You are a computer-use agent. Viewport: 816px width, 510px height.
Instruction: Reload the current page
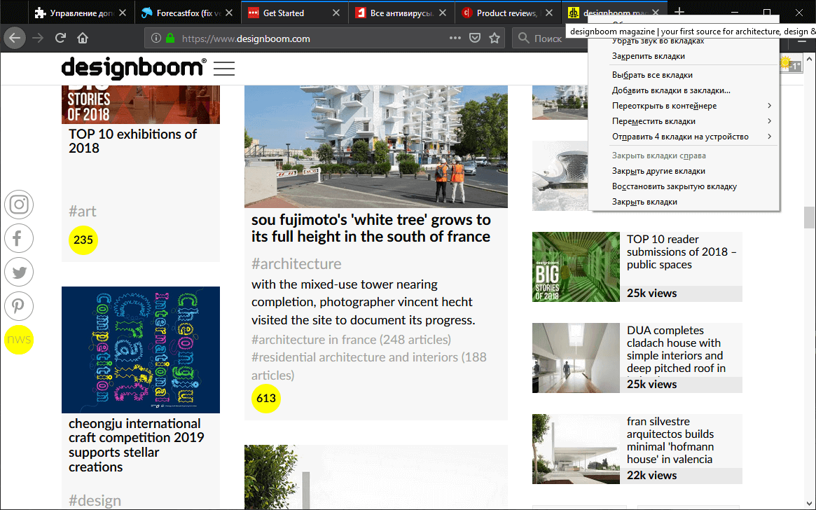[x=60, y=38]
